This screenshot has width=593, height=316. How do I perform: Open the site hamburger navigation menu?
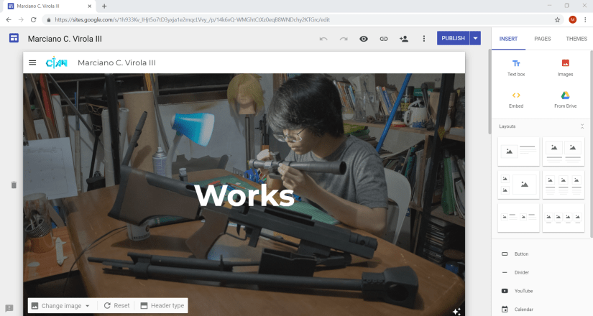[32, 62]
